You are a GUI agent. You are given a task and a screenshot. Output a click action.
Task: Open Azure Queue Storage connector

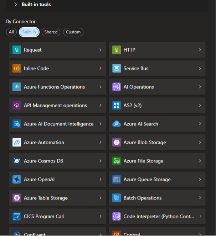coord(147,179)
